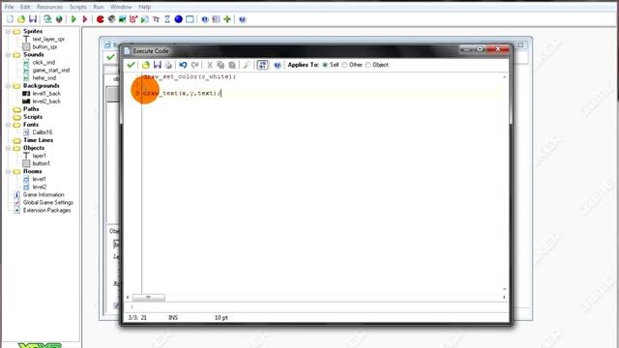Undo last edit in code editor

[x=183, y=65]
